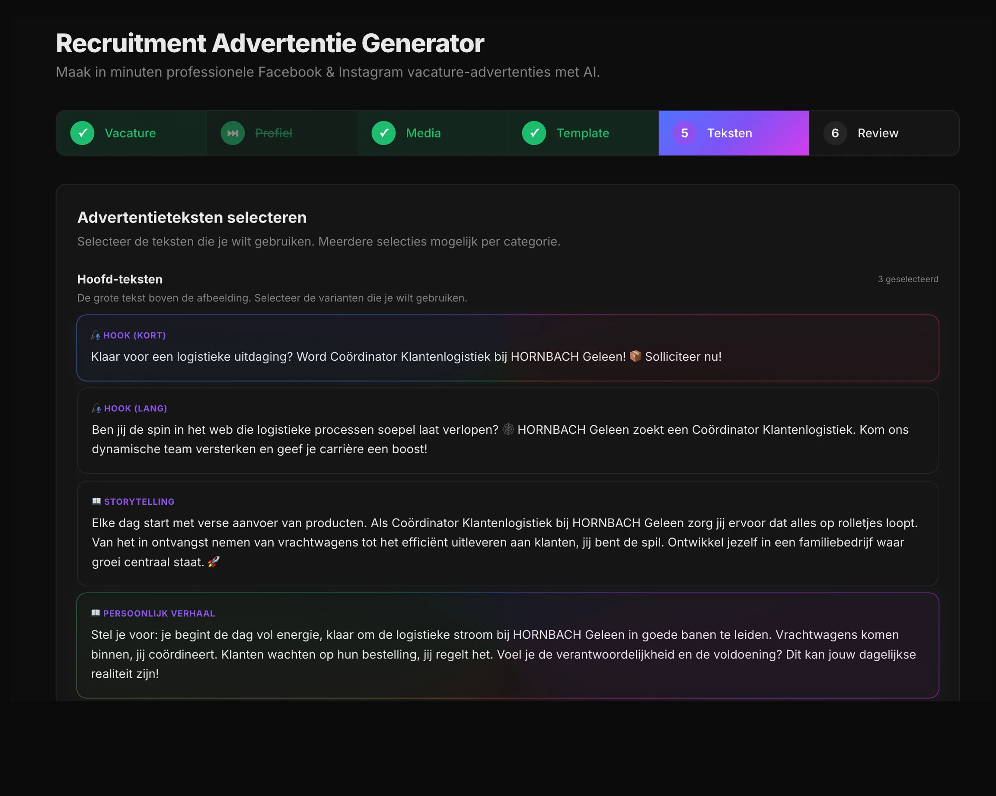
Task: Go back to the Vacature step
Action: point(132,133)
